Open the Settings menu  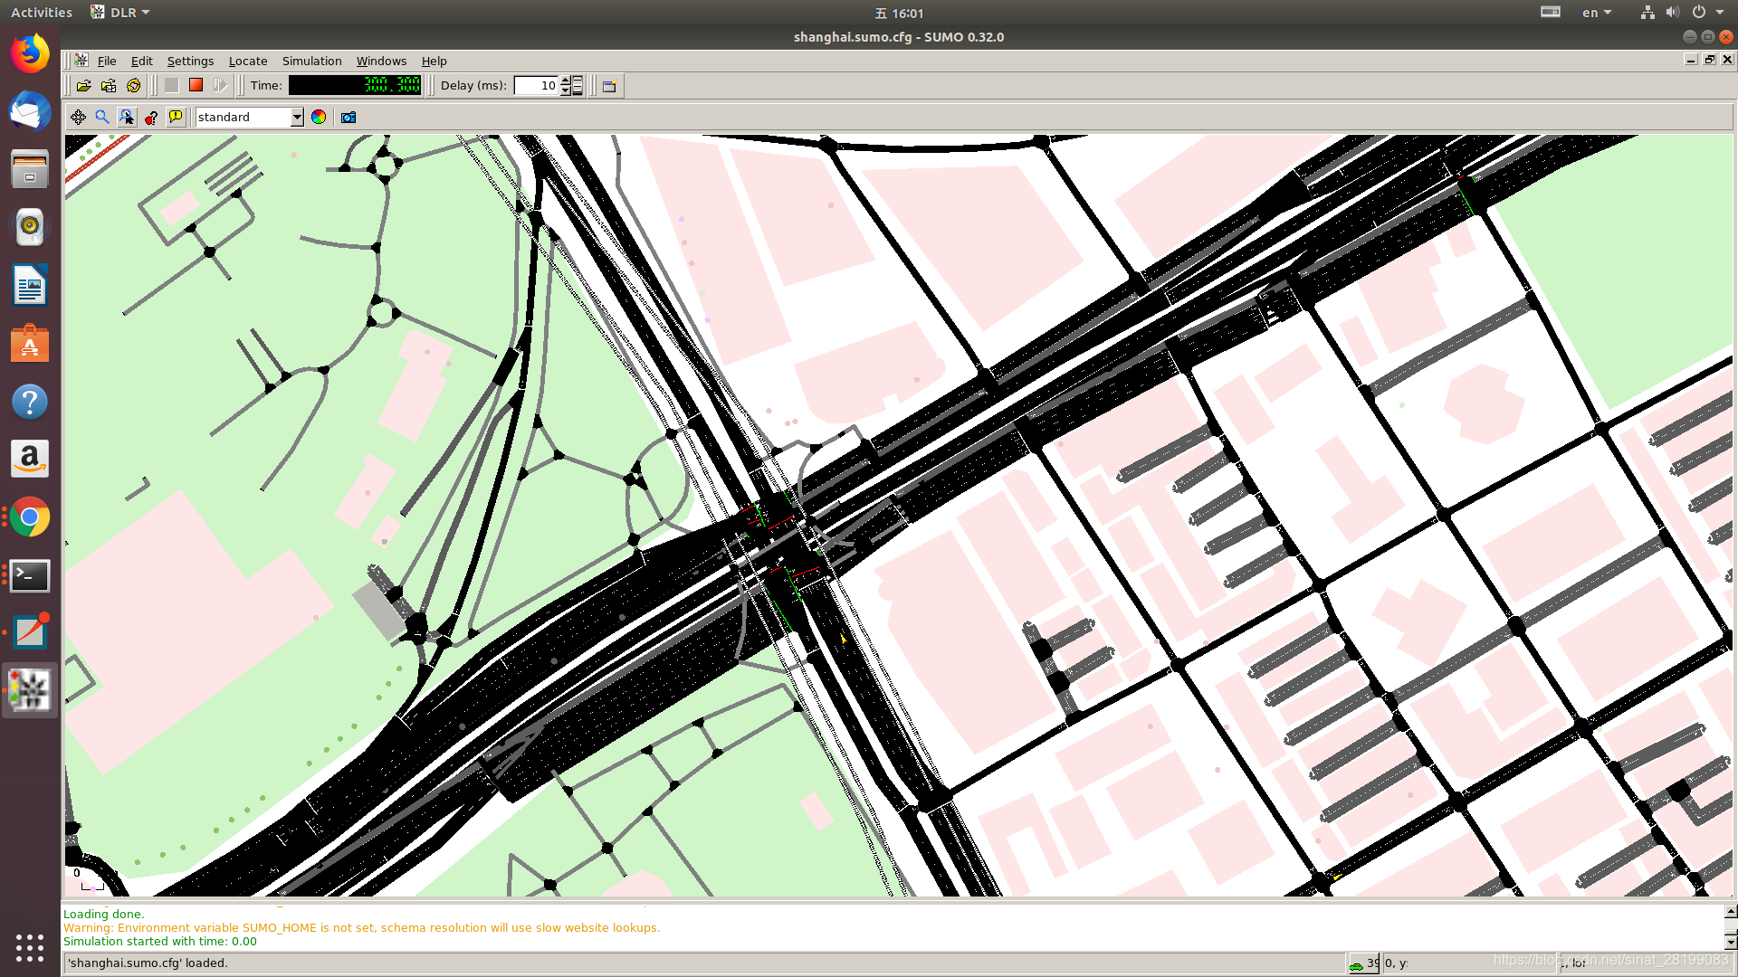point(190,61)
